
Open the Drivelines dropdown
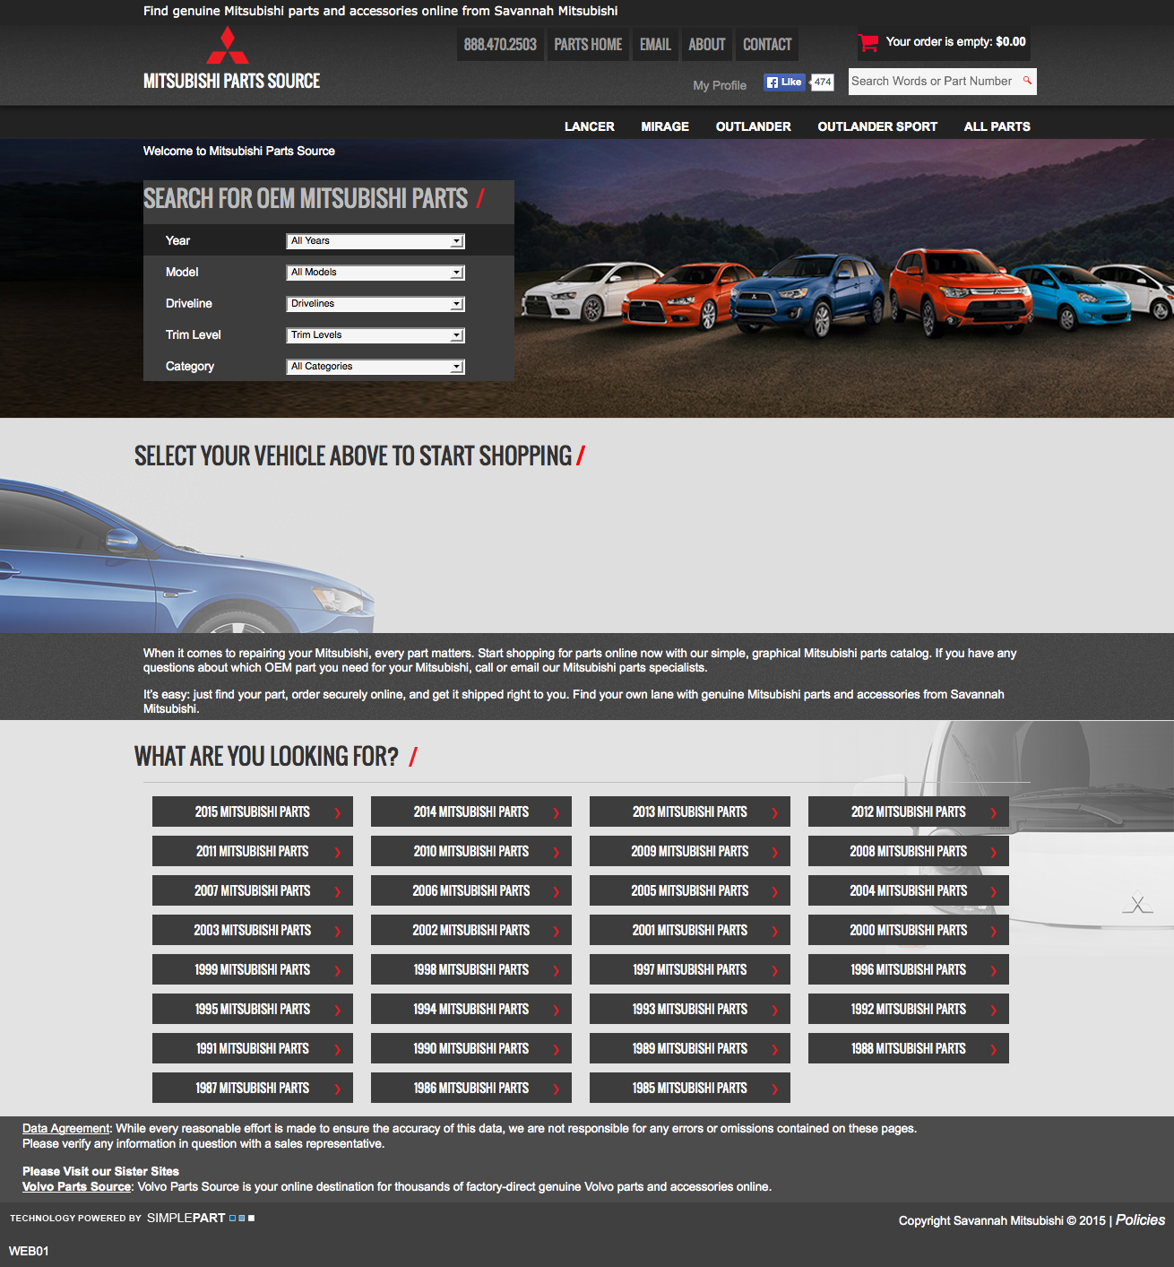(x=375, y=304)
